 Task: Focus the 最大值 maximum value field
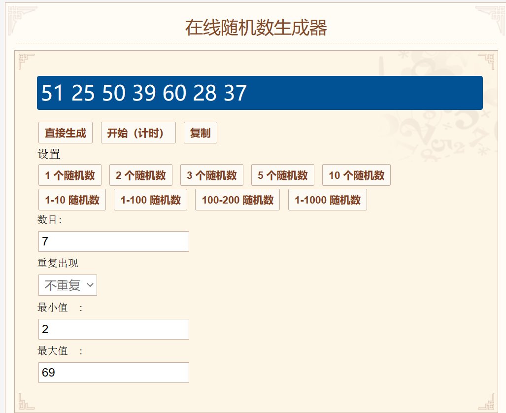pyautogui.click(x=114, y=373)
